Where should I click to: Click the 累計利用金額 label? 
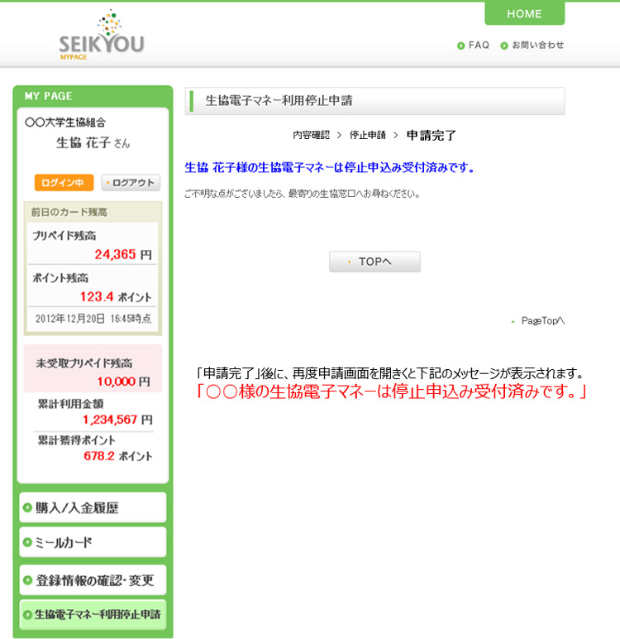coord(71,403)
